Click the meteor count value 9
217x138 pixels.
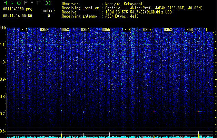[x=49, y=16]
